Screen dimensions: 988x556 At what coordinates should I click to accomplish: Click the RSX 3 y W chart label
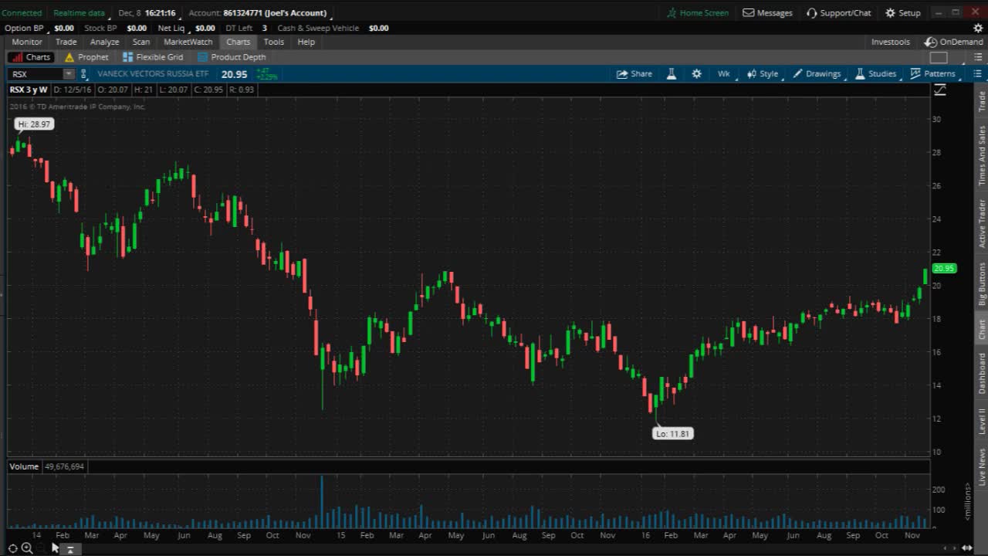(29, 90)
